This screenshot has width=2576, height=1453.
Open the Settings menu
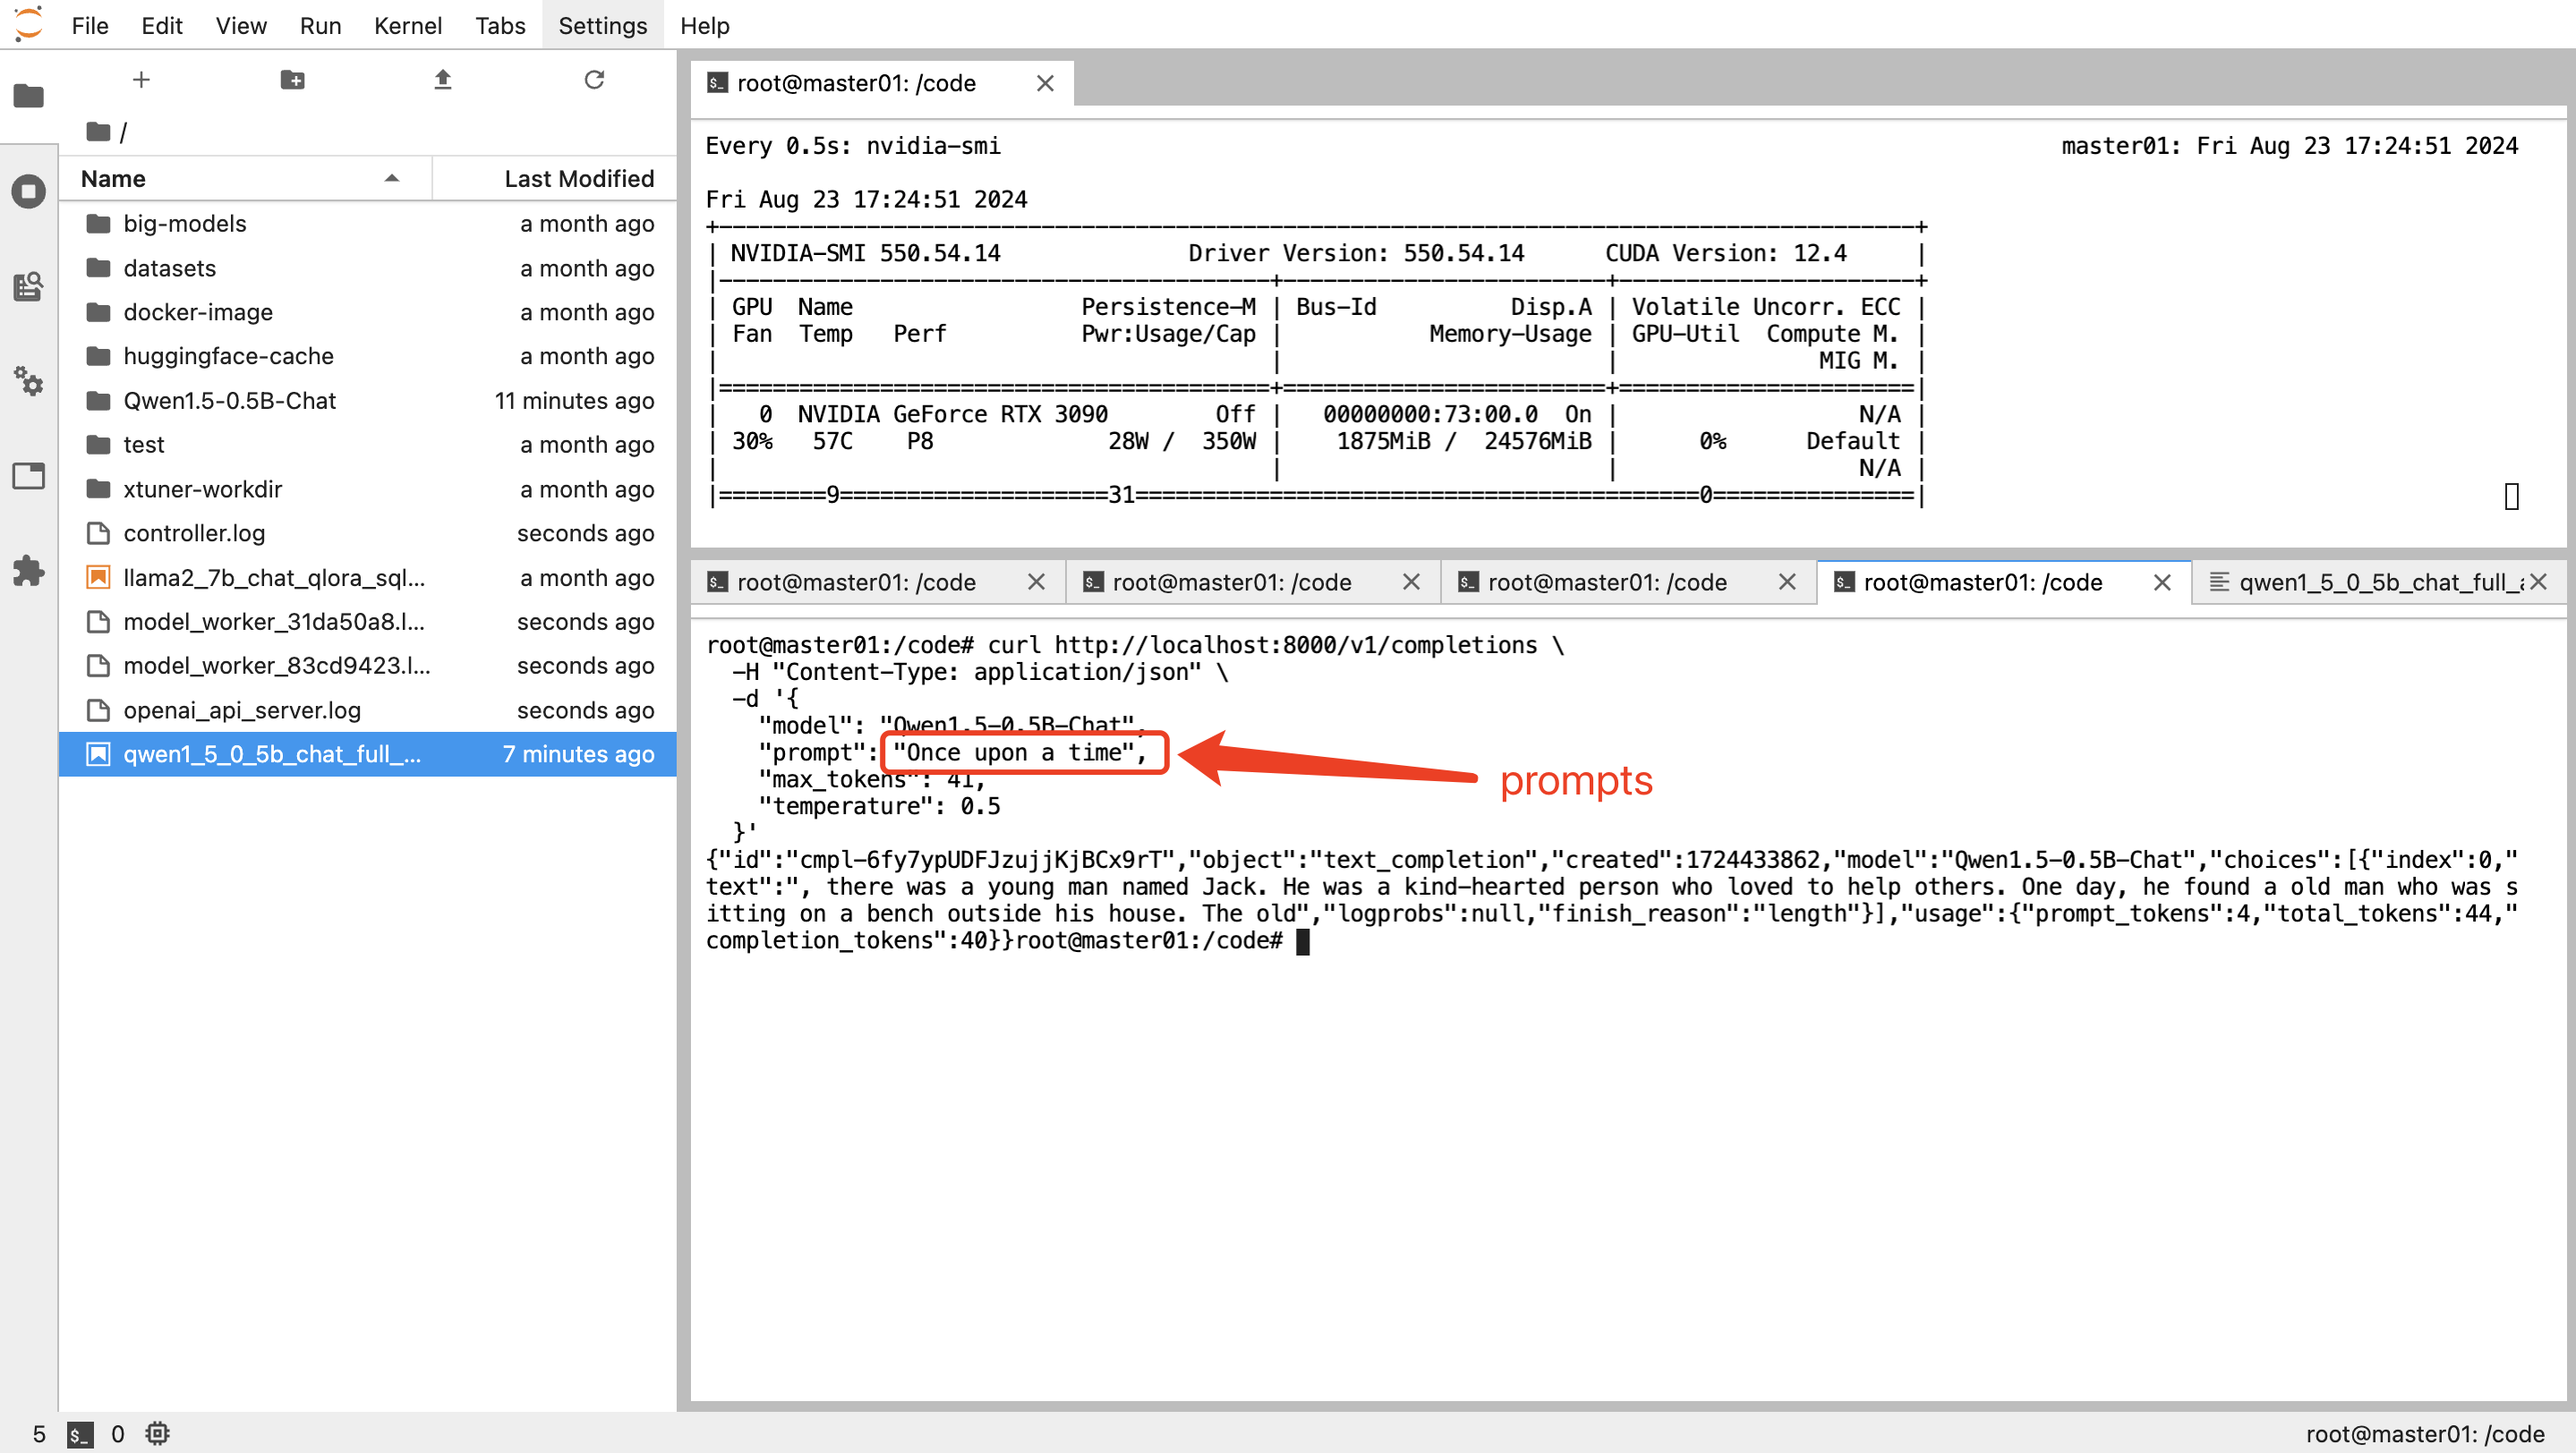(602, 25)
